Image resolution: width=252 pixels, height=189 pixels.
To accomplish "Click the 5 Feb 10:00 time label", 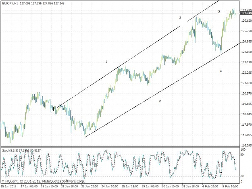I will coord(230,187).
